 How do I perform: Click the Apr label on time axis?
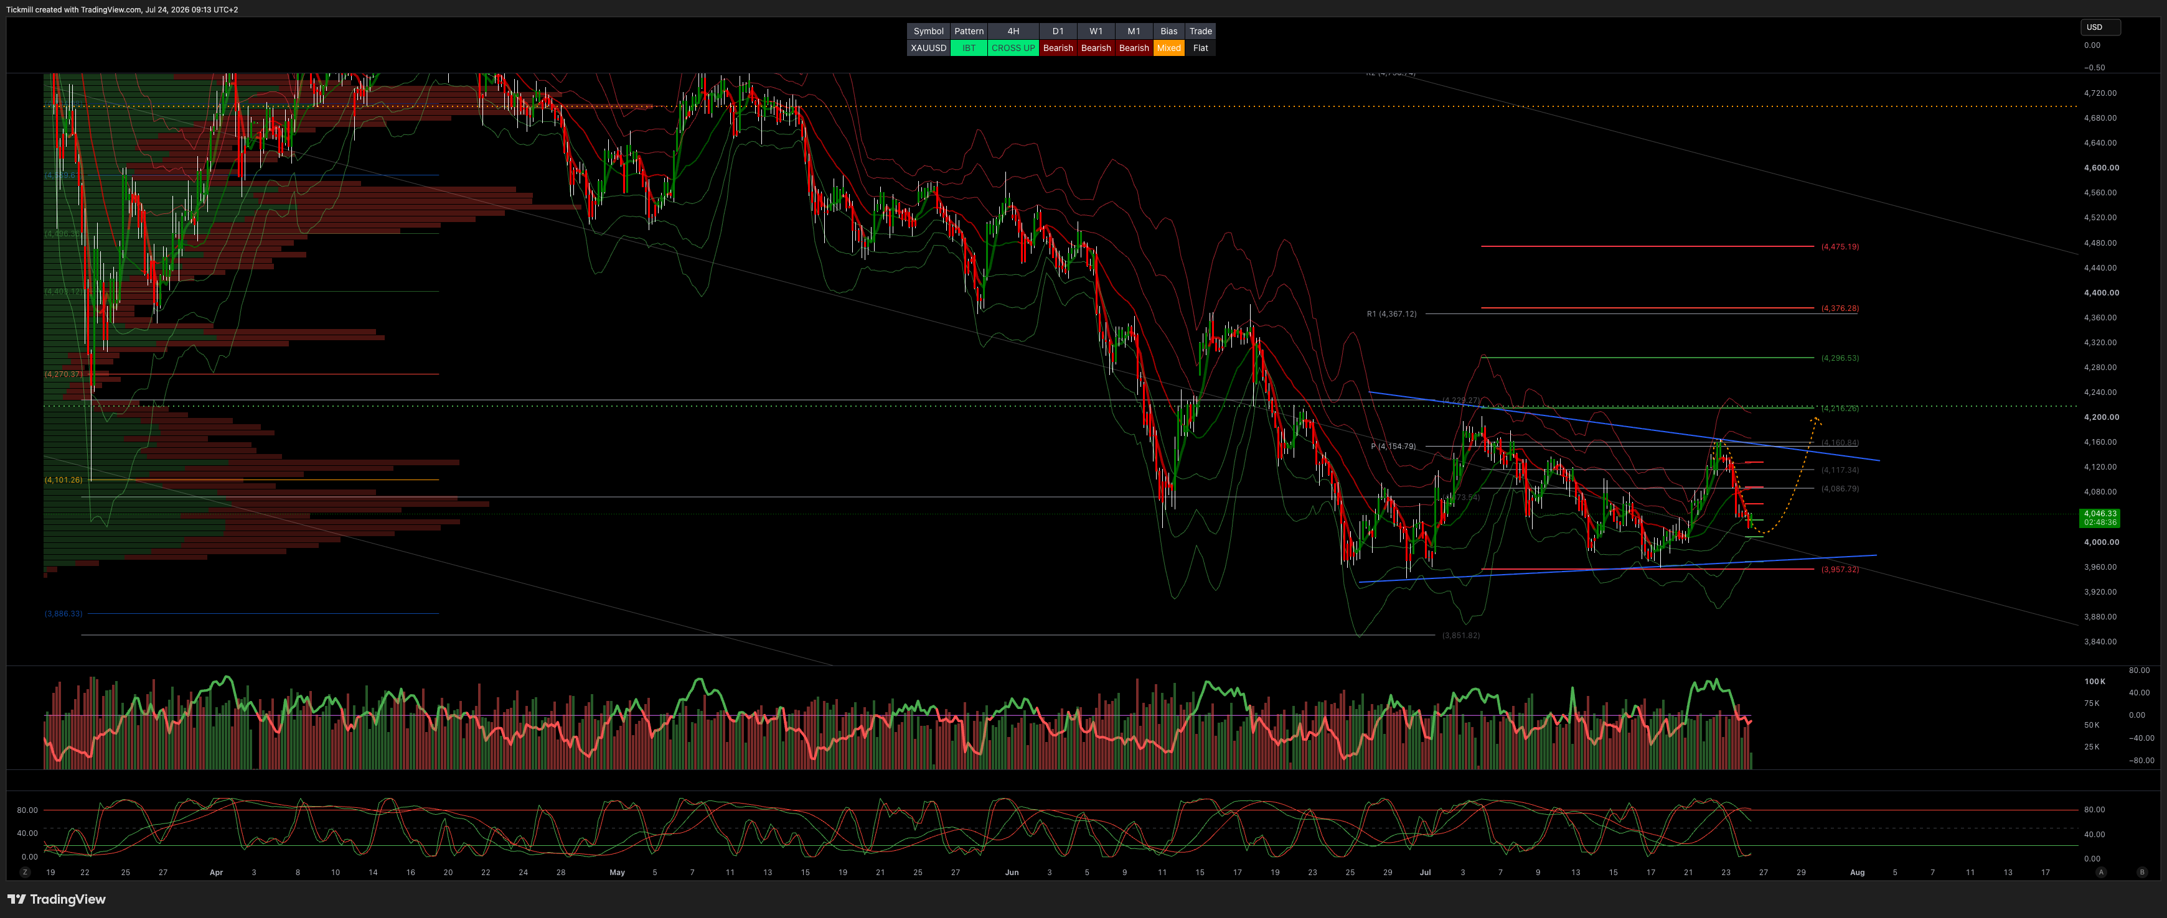(216, 873)
